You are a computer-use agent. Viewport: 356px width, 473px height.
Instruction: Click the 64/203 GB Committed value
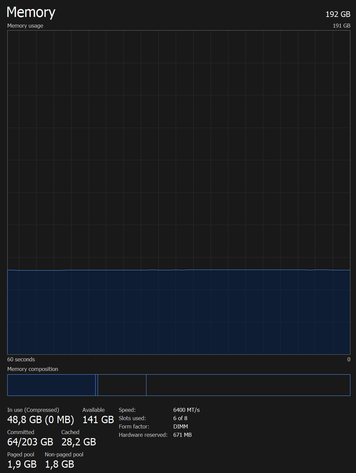tap(30, 442)
